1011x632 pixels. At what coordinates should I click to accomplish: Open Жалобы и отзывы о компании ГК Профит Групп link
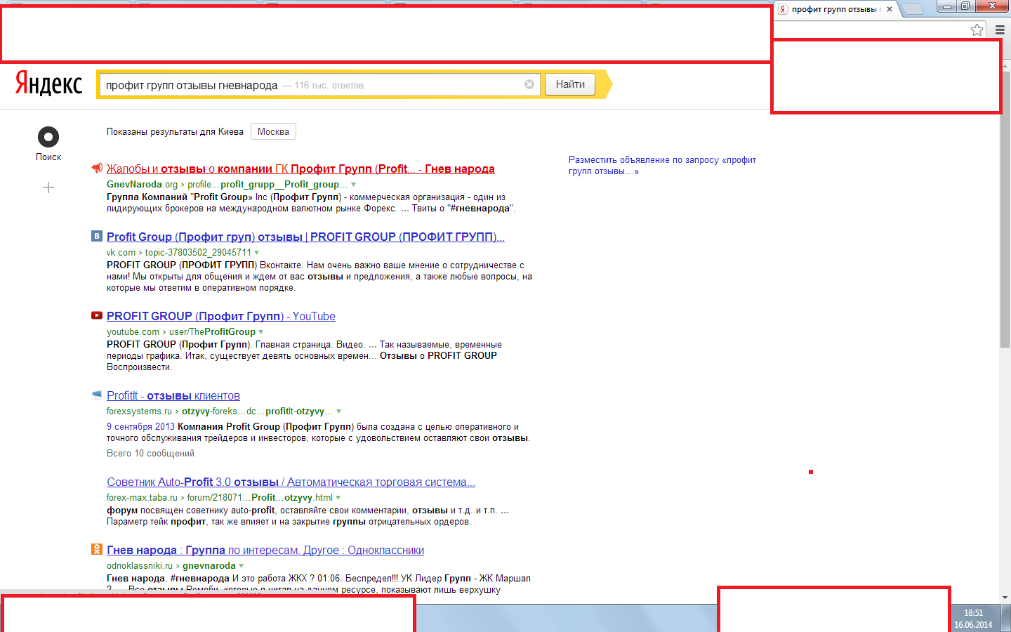[x=300, y=169]
